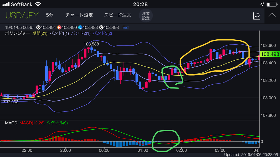Tap the high price value 108.499
Image resolution: width=280 pixels, height=157 pixels.
(x=69, y=27)
